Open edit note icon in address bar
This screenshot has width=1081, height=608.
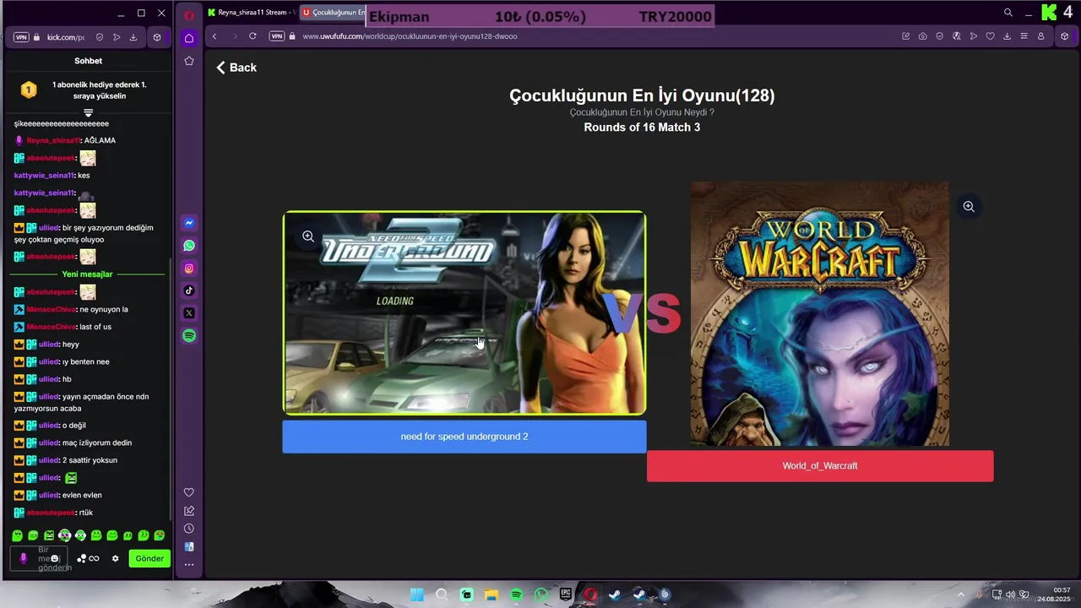coord(906,36)
